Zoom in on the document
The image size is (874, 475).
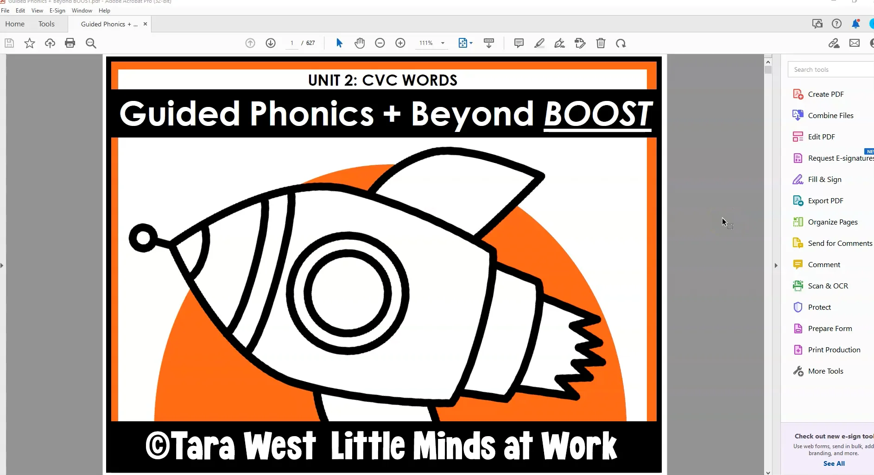click(x=400, y=43)
